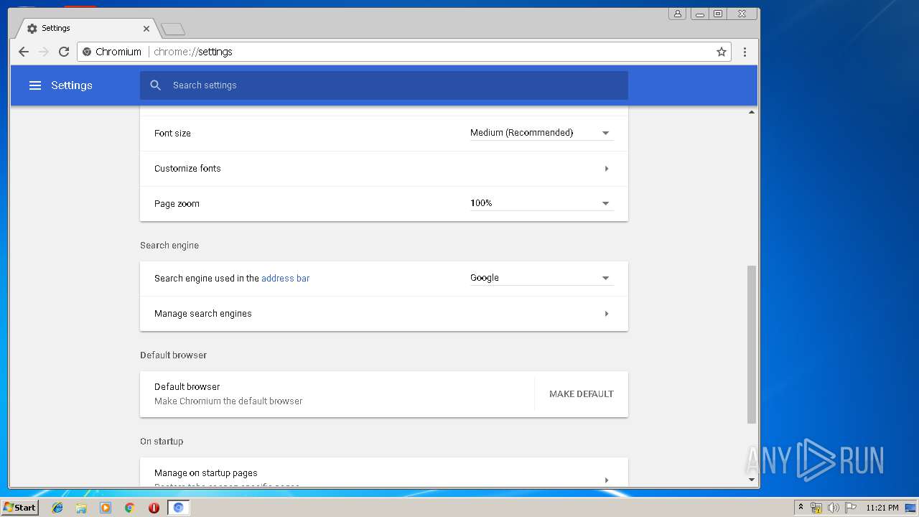This screenshot has height=517, width=919.
Task: Open the Windows Start menu
Action: [19, 508]
